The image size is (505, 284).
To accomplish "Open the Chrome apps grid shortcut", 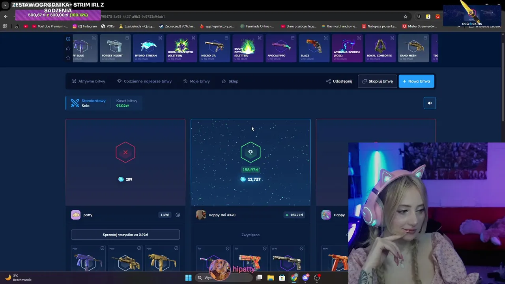I will pos(5,26).
